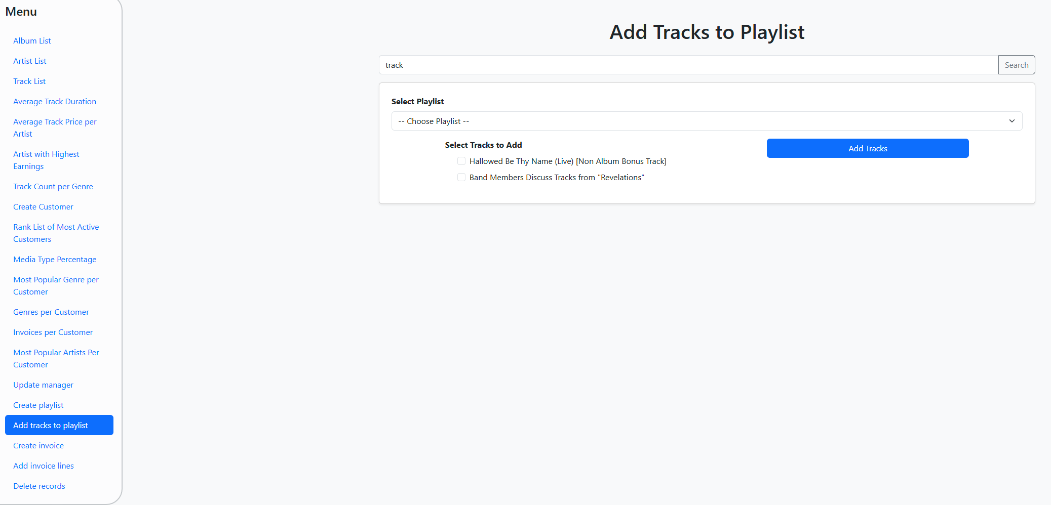Viewport: 1051px width, 505px height.
Task: View Track Count per Genre
Action: 53,186
